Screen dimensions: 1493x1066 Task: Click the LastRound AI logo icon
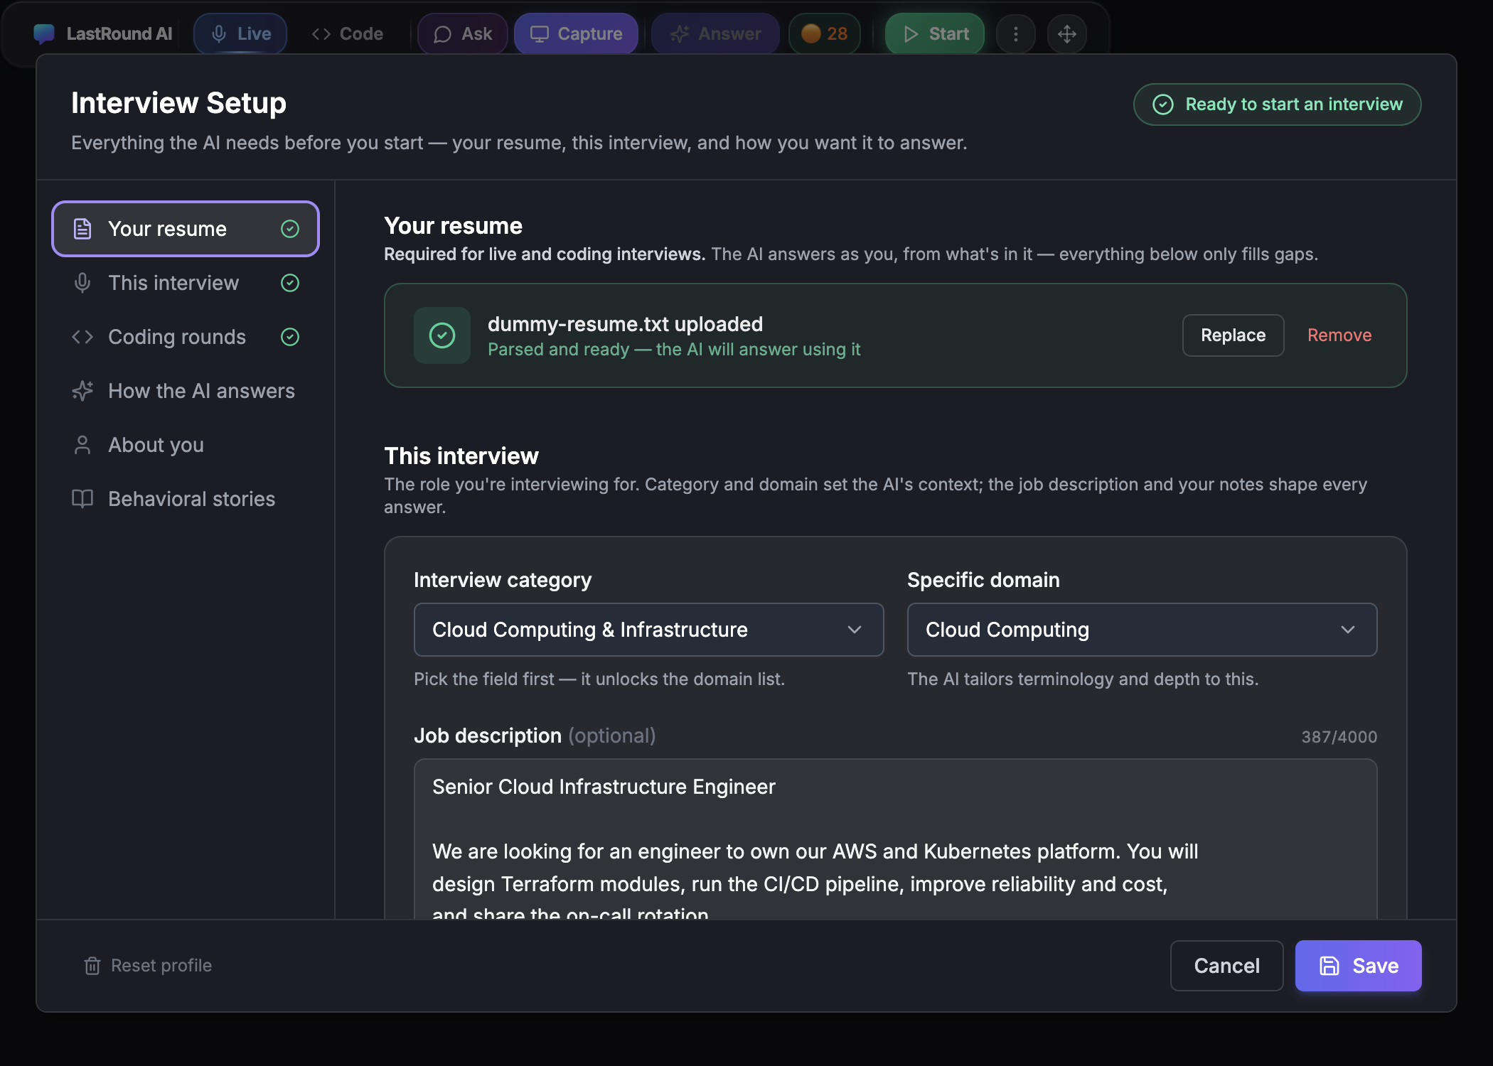(x=44, y=33)
